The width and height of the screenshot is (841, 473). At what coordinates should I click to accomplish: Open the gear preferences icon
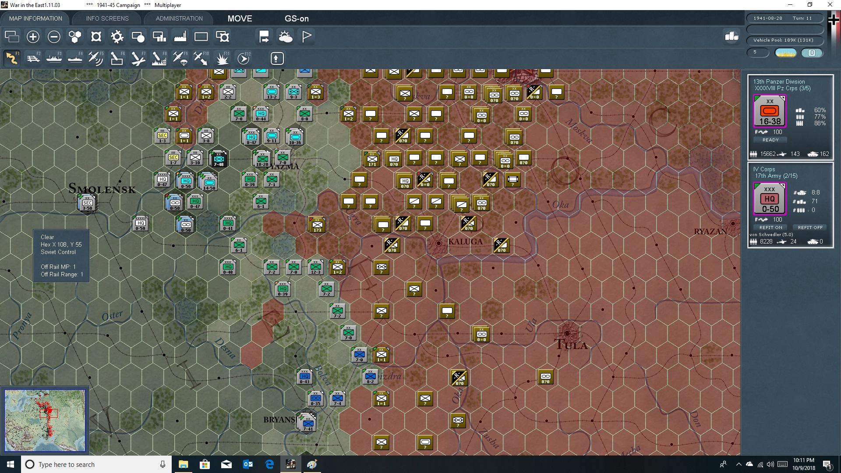click(x=117, y=37)
